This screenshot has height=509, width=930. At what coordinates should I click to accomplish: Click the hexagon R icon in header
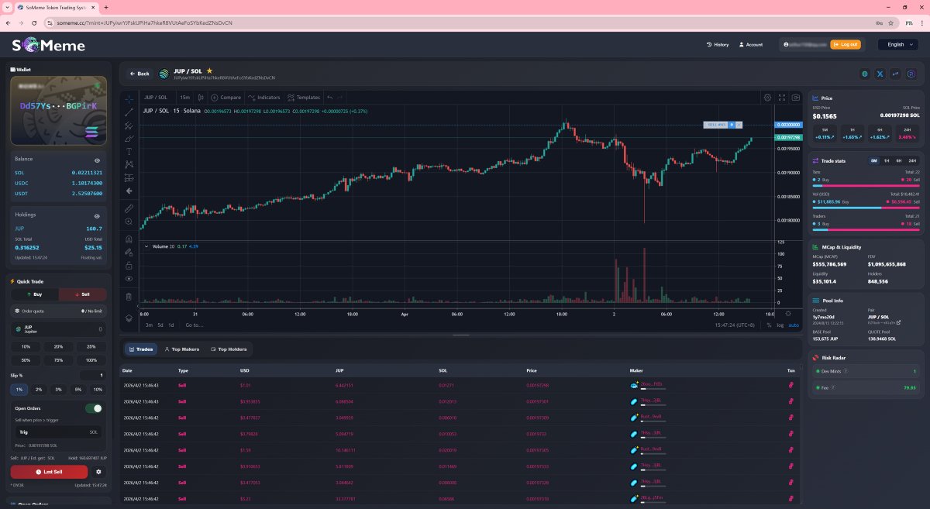(x=911, y=74)
